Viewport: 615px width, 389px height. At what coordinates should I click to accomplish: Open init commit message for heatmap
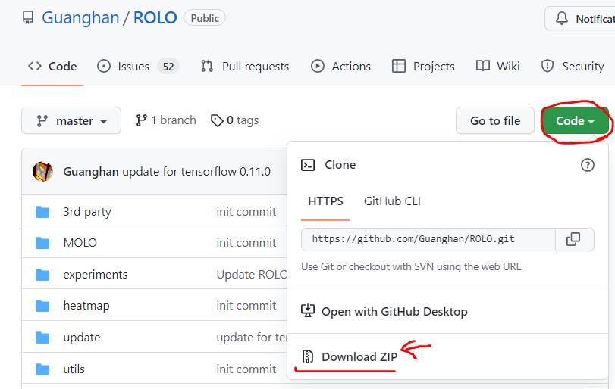pyautogui.click(x=246, y=305)
